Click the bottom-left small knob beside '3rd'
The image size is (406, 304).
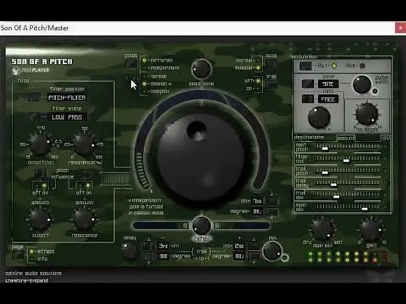coord(130,250)
